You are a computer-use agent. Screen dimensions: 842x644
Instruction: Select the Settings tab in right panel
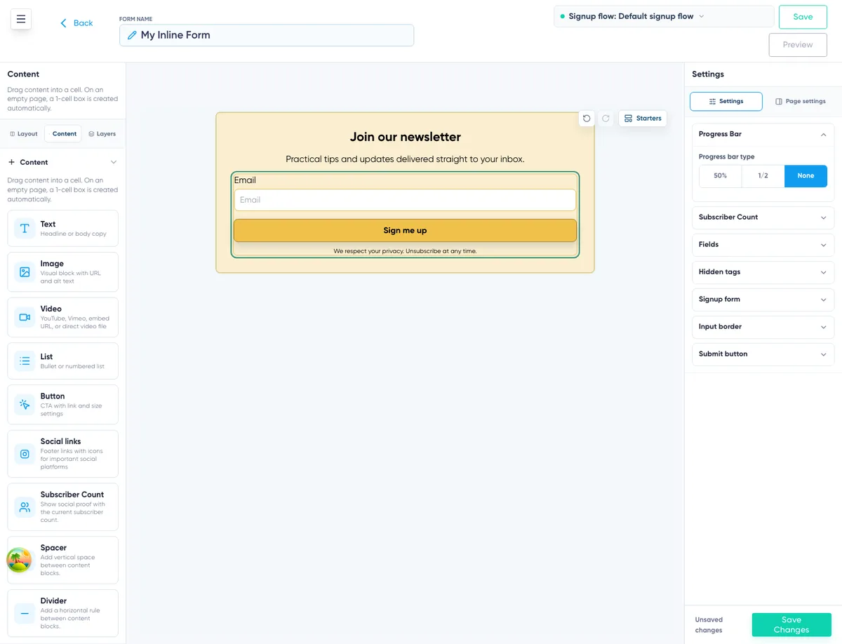[726, 101]
